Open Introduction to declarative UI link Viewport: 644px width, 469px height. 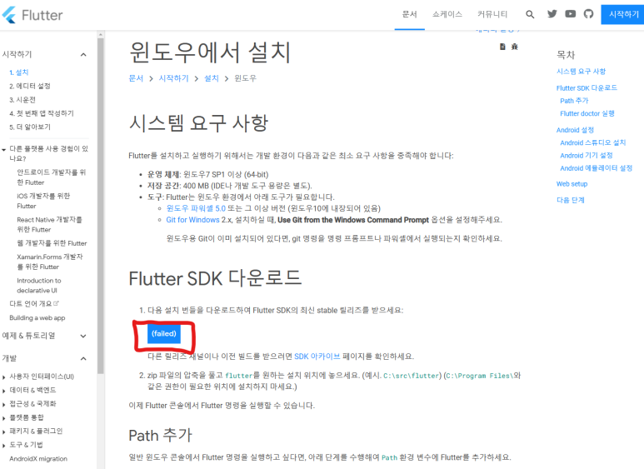point(38,286)
